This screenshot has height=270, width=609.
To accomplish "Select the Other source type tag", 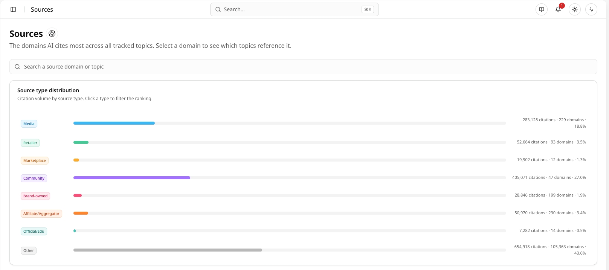I will (x=29, y=250).
